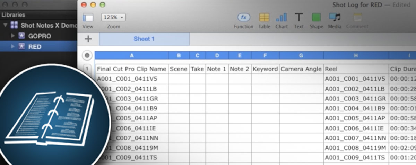This screenshot has width=416, height=165.
Task: Add a new sheet with the plus button
Action: coord(88,39)
